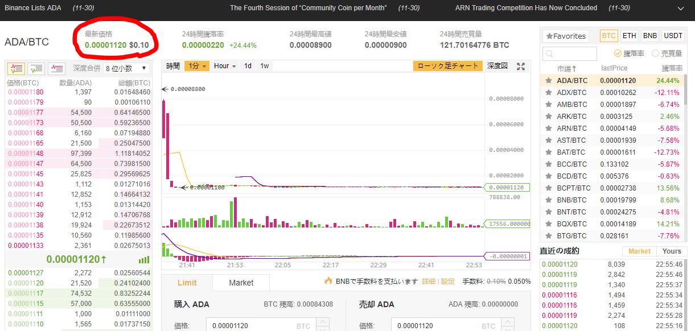The height and width of the screenshot is (331, 695).
Task: Star the BCPT/BTC pair as favorite
Action: coord(549,188)
